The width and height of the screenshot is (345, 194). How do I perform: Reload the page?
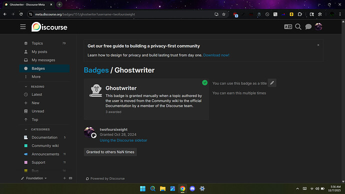[x=21, y=14]
